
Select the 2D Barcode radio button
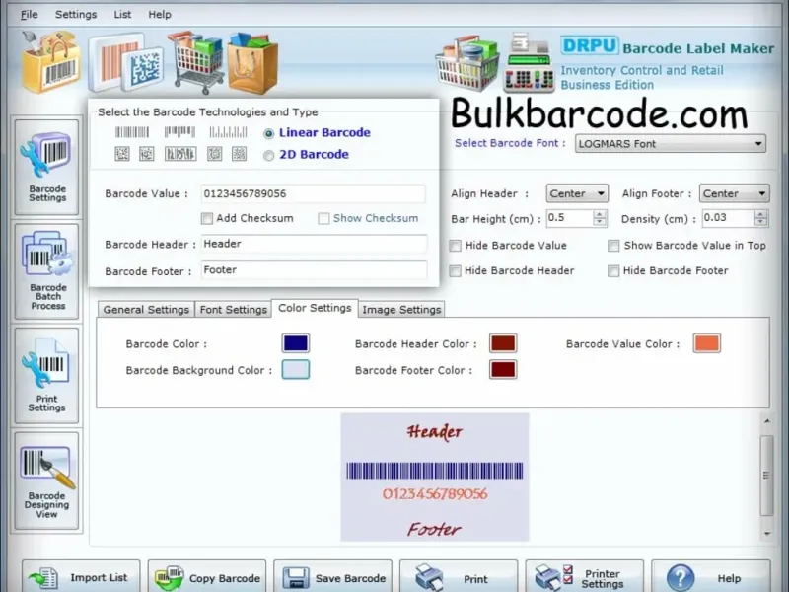tap(268, 156)
